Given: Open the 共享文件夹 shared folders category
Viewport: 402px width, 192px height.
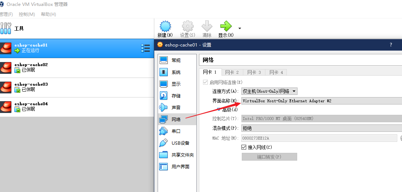Looking at the screenshot, I should pos(177,155).
